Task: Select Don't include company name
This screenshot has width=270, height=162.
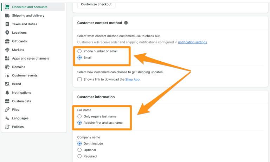Action: tap(79, 143)
